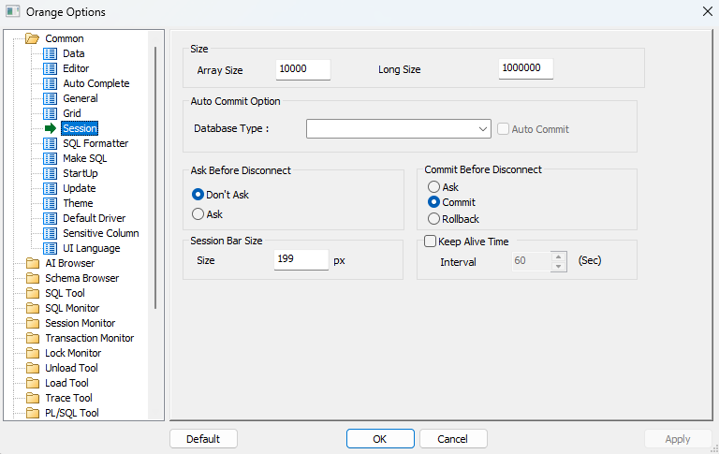Click the Default Driver page icon
The height and width of the screenshot is (454, 719).
tap(50, 218)
